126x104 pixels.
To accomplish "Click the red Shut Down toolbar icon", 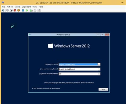I will point(15,10).
